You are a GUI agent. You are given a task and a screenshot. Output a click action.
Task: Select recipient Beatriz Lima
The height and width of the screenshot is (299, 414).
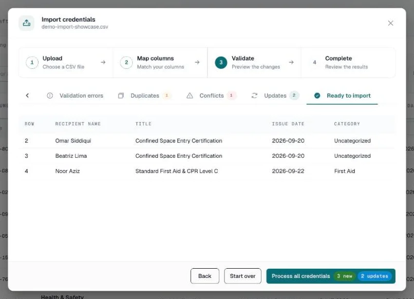(71, 156)
